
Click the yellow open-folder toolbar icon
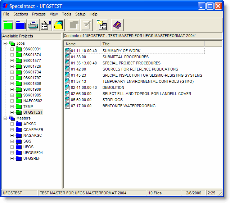click(58, 25)
